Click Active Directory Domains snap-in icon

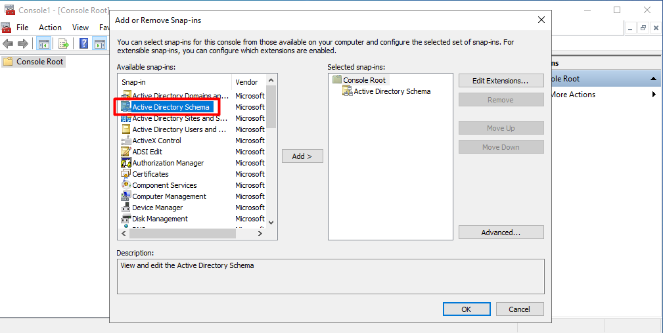126,96
